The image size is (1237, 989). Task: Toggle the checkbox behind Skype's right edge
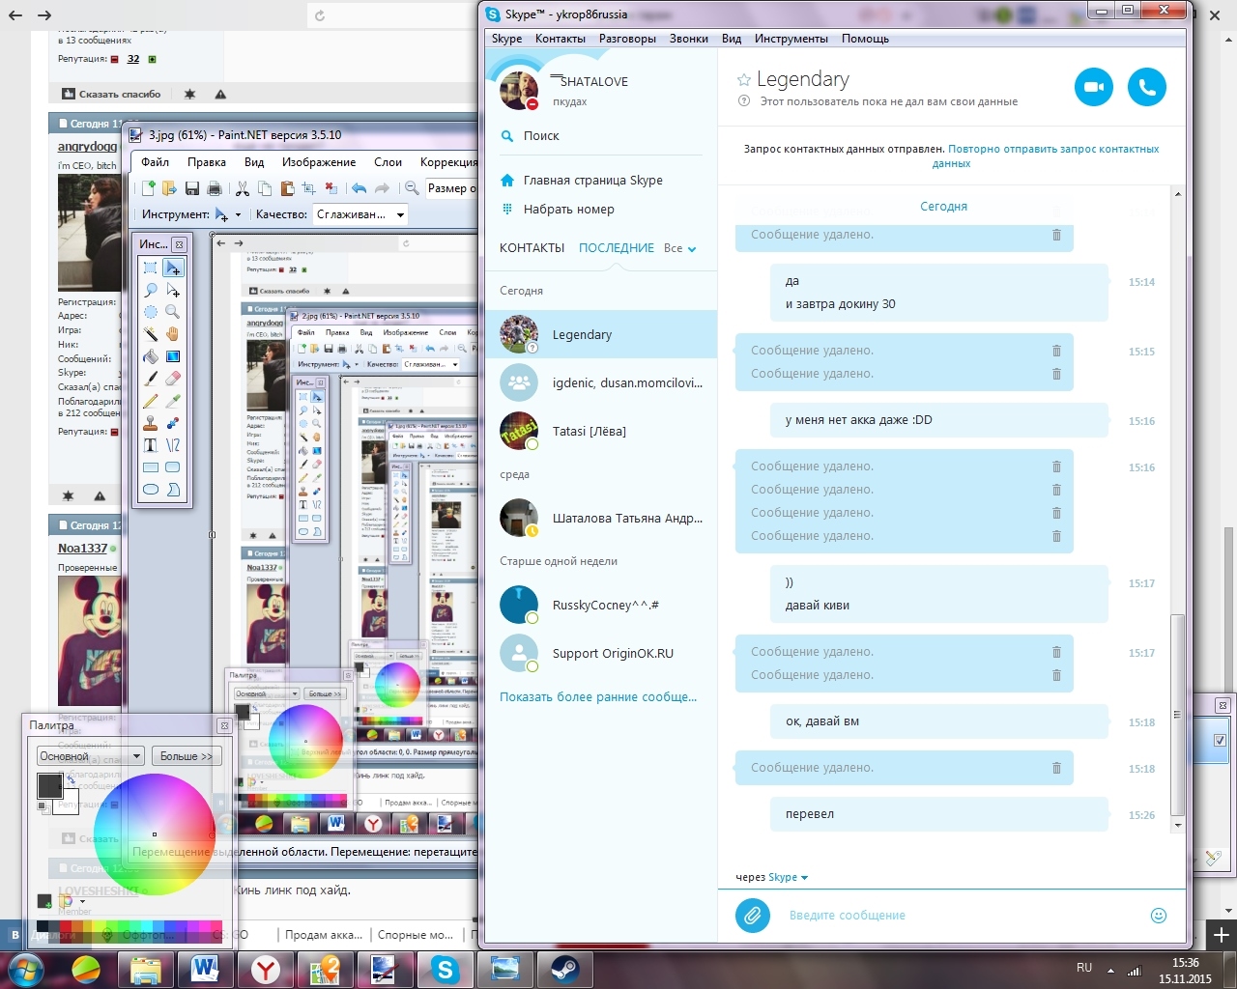1221,740
